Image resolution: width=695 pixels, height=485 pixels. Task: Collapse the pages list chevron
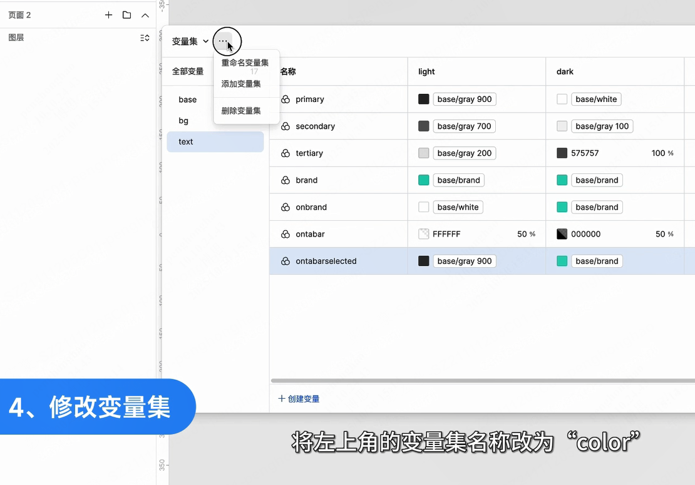pyautogui.click(x=145, y=16)
